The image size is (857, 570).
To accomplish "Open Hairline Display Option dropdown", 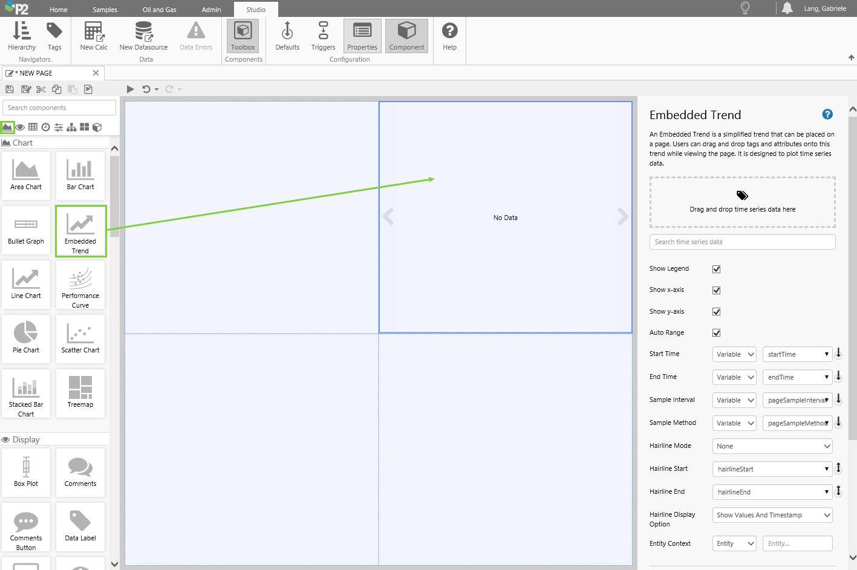I will tap(772, 515).
